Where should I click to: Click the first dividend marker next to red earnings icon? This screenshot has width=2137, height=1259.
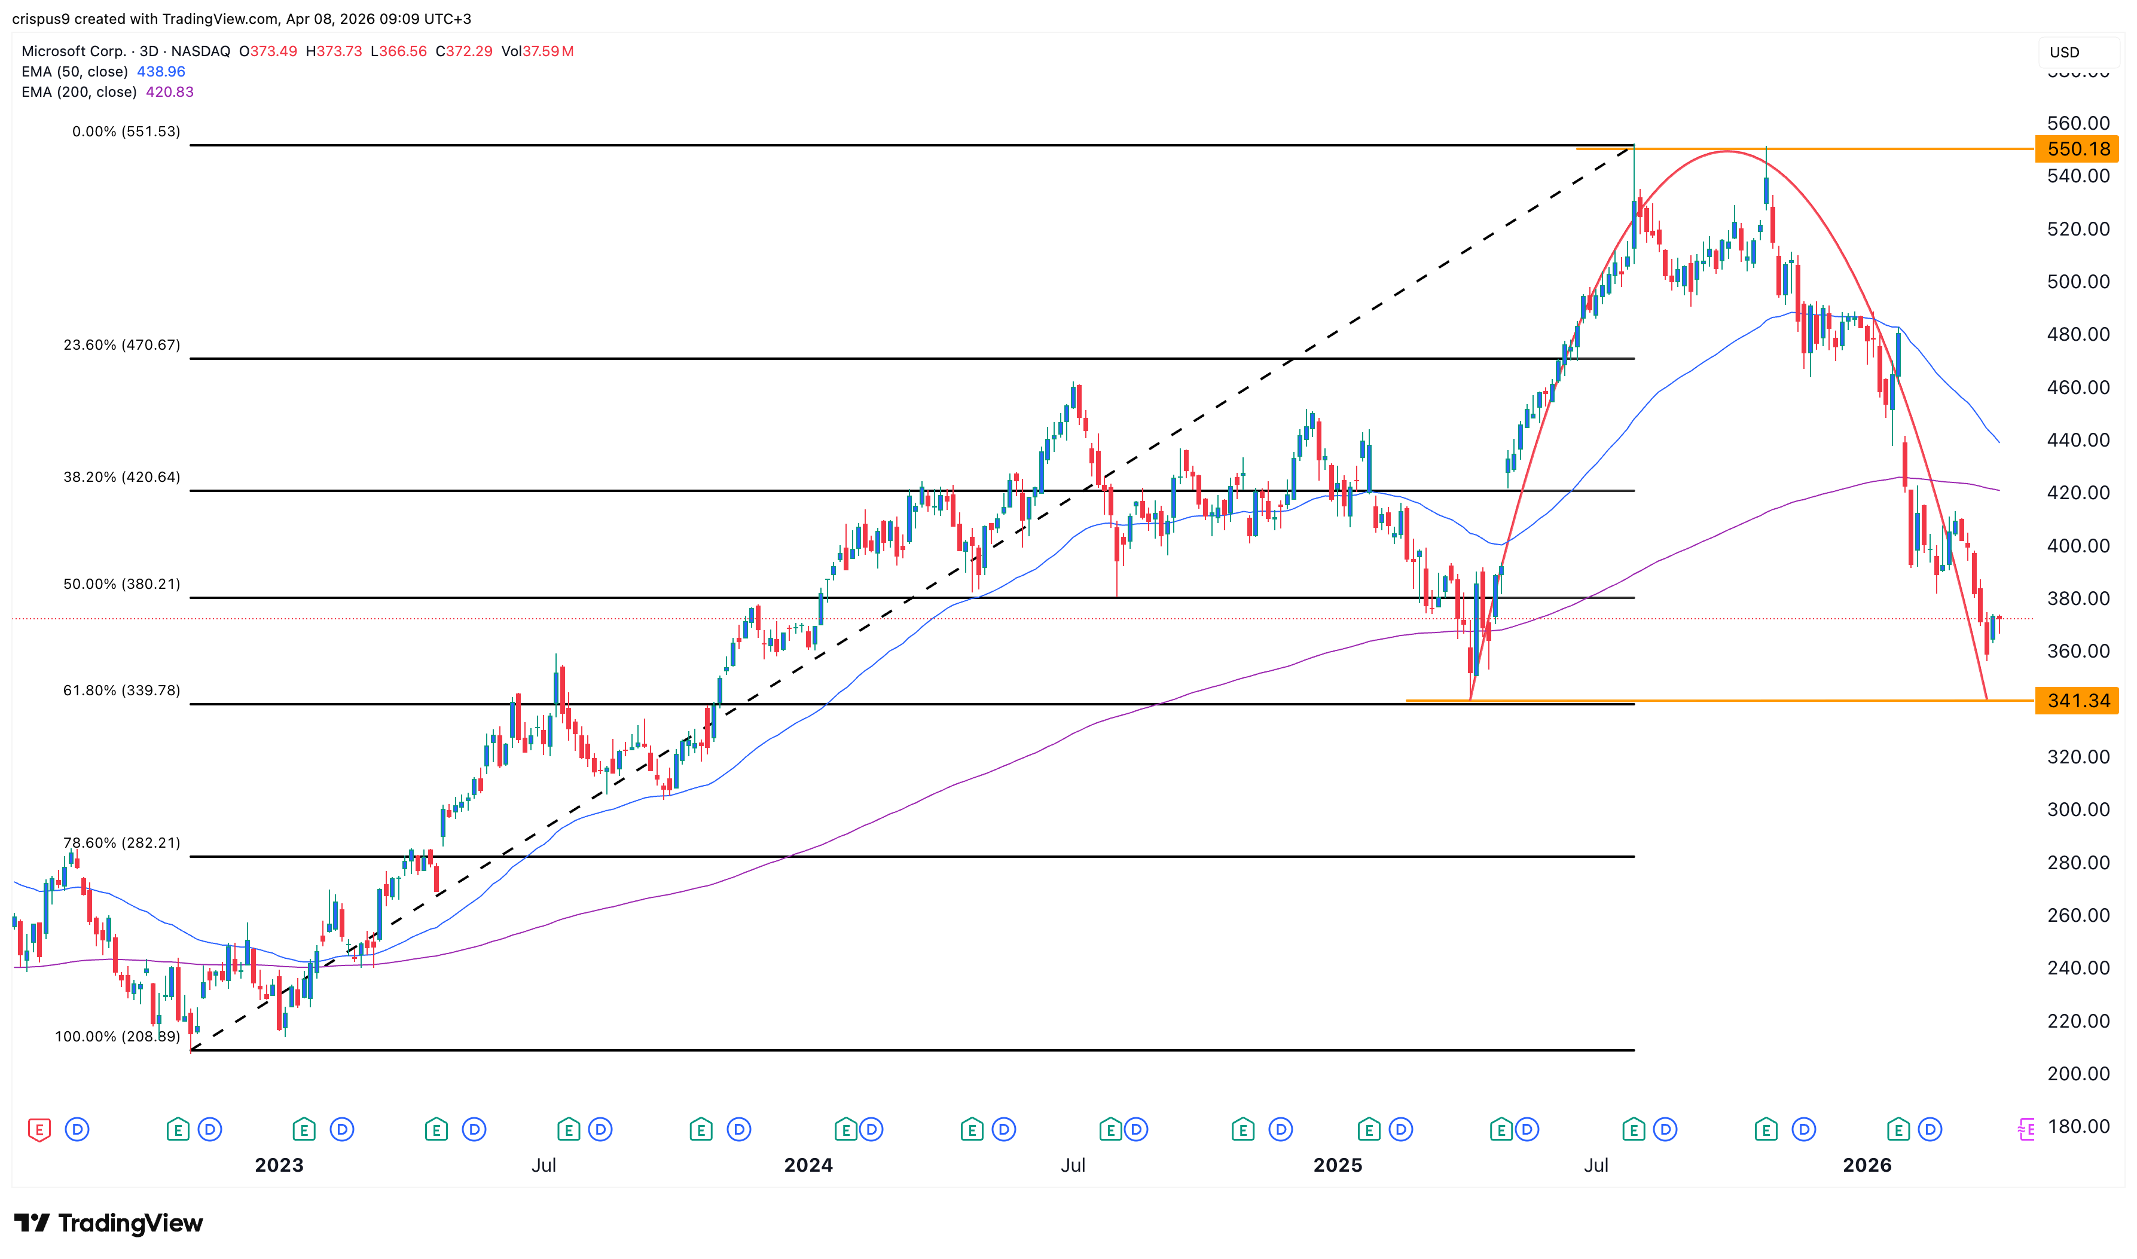click(x=77, y=1129)
